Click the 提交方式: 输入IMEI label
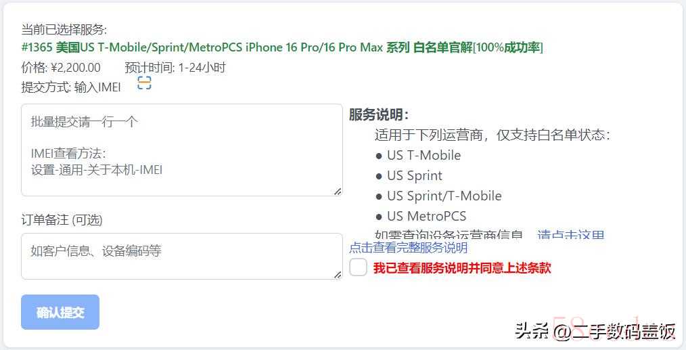The width and height of the screenshot is (686, 350). point(71,87)
